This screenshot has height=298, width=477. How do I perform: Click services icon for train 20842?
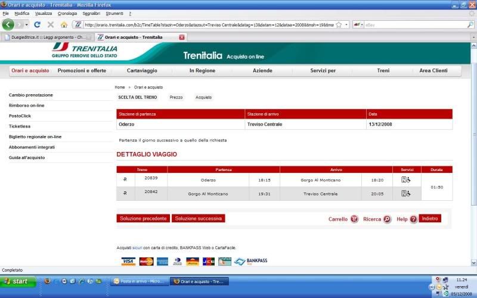pyautogui.click(x=406, y=193)
